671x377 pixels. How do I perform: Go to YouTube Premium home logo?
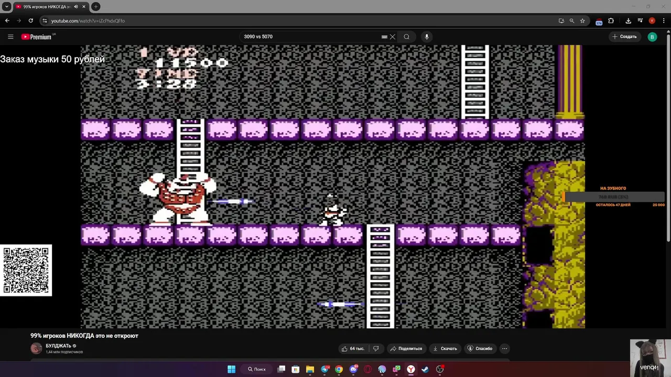point(38,37)
